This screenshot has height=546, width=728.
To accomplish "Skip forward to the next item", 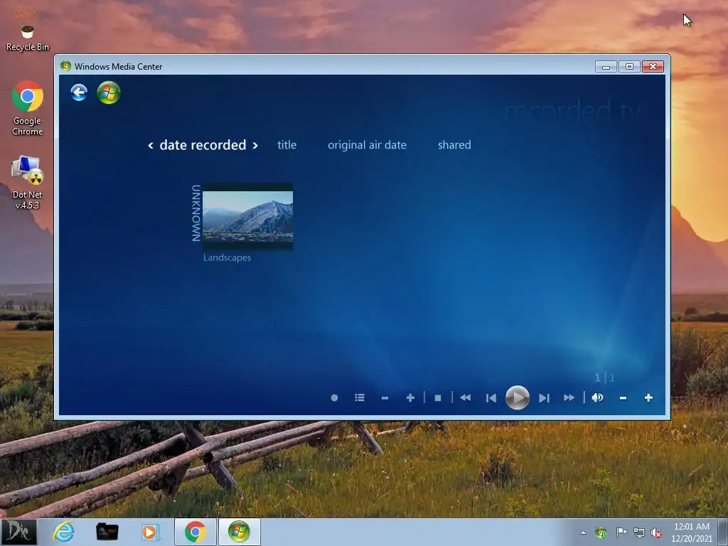I will (544, 398).
